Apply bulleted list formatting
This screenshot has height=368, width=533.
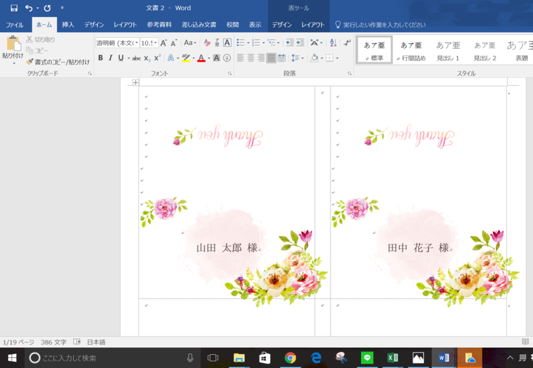point(240,42)
